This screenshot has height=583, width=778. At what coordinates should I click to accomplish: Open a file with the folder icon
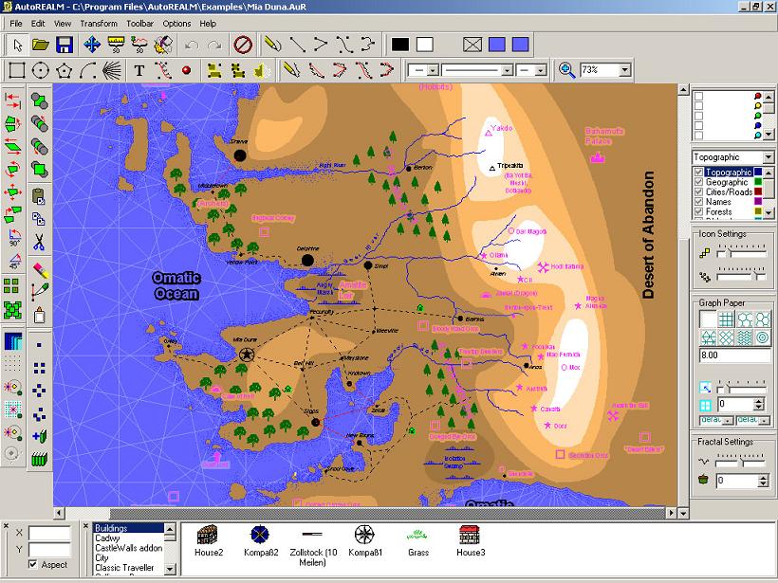(41, 45)
